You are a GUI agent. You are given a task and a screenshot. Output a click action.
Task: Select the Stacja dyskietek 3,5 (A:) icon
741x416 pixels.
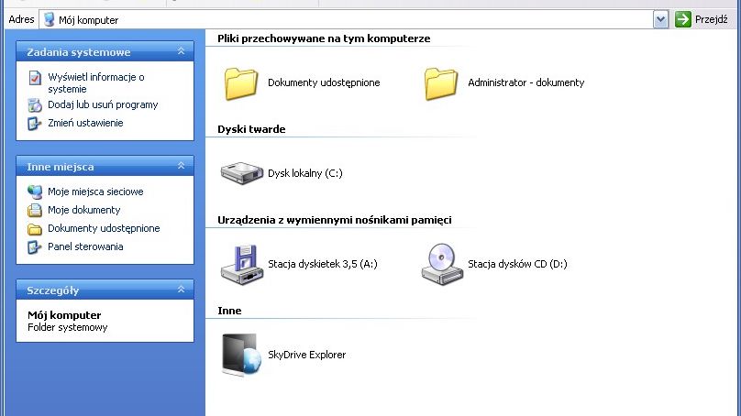tap(241, 265)
